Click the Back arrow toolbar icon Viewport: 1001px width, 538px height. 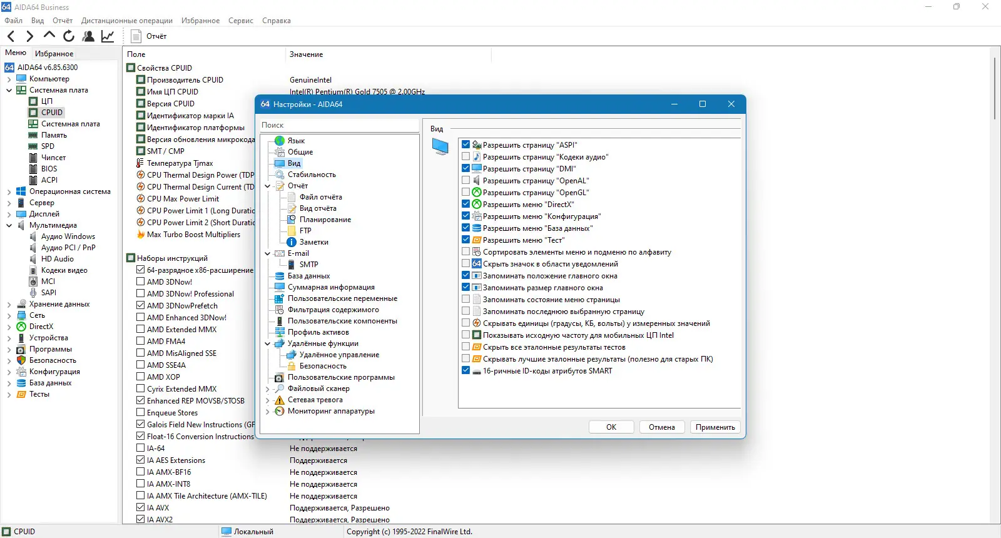(11, 36)
